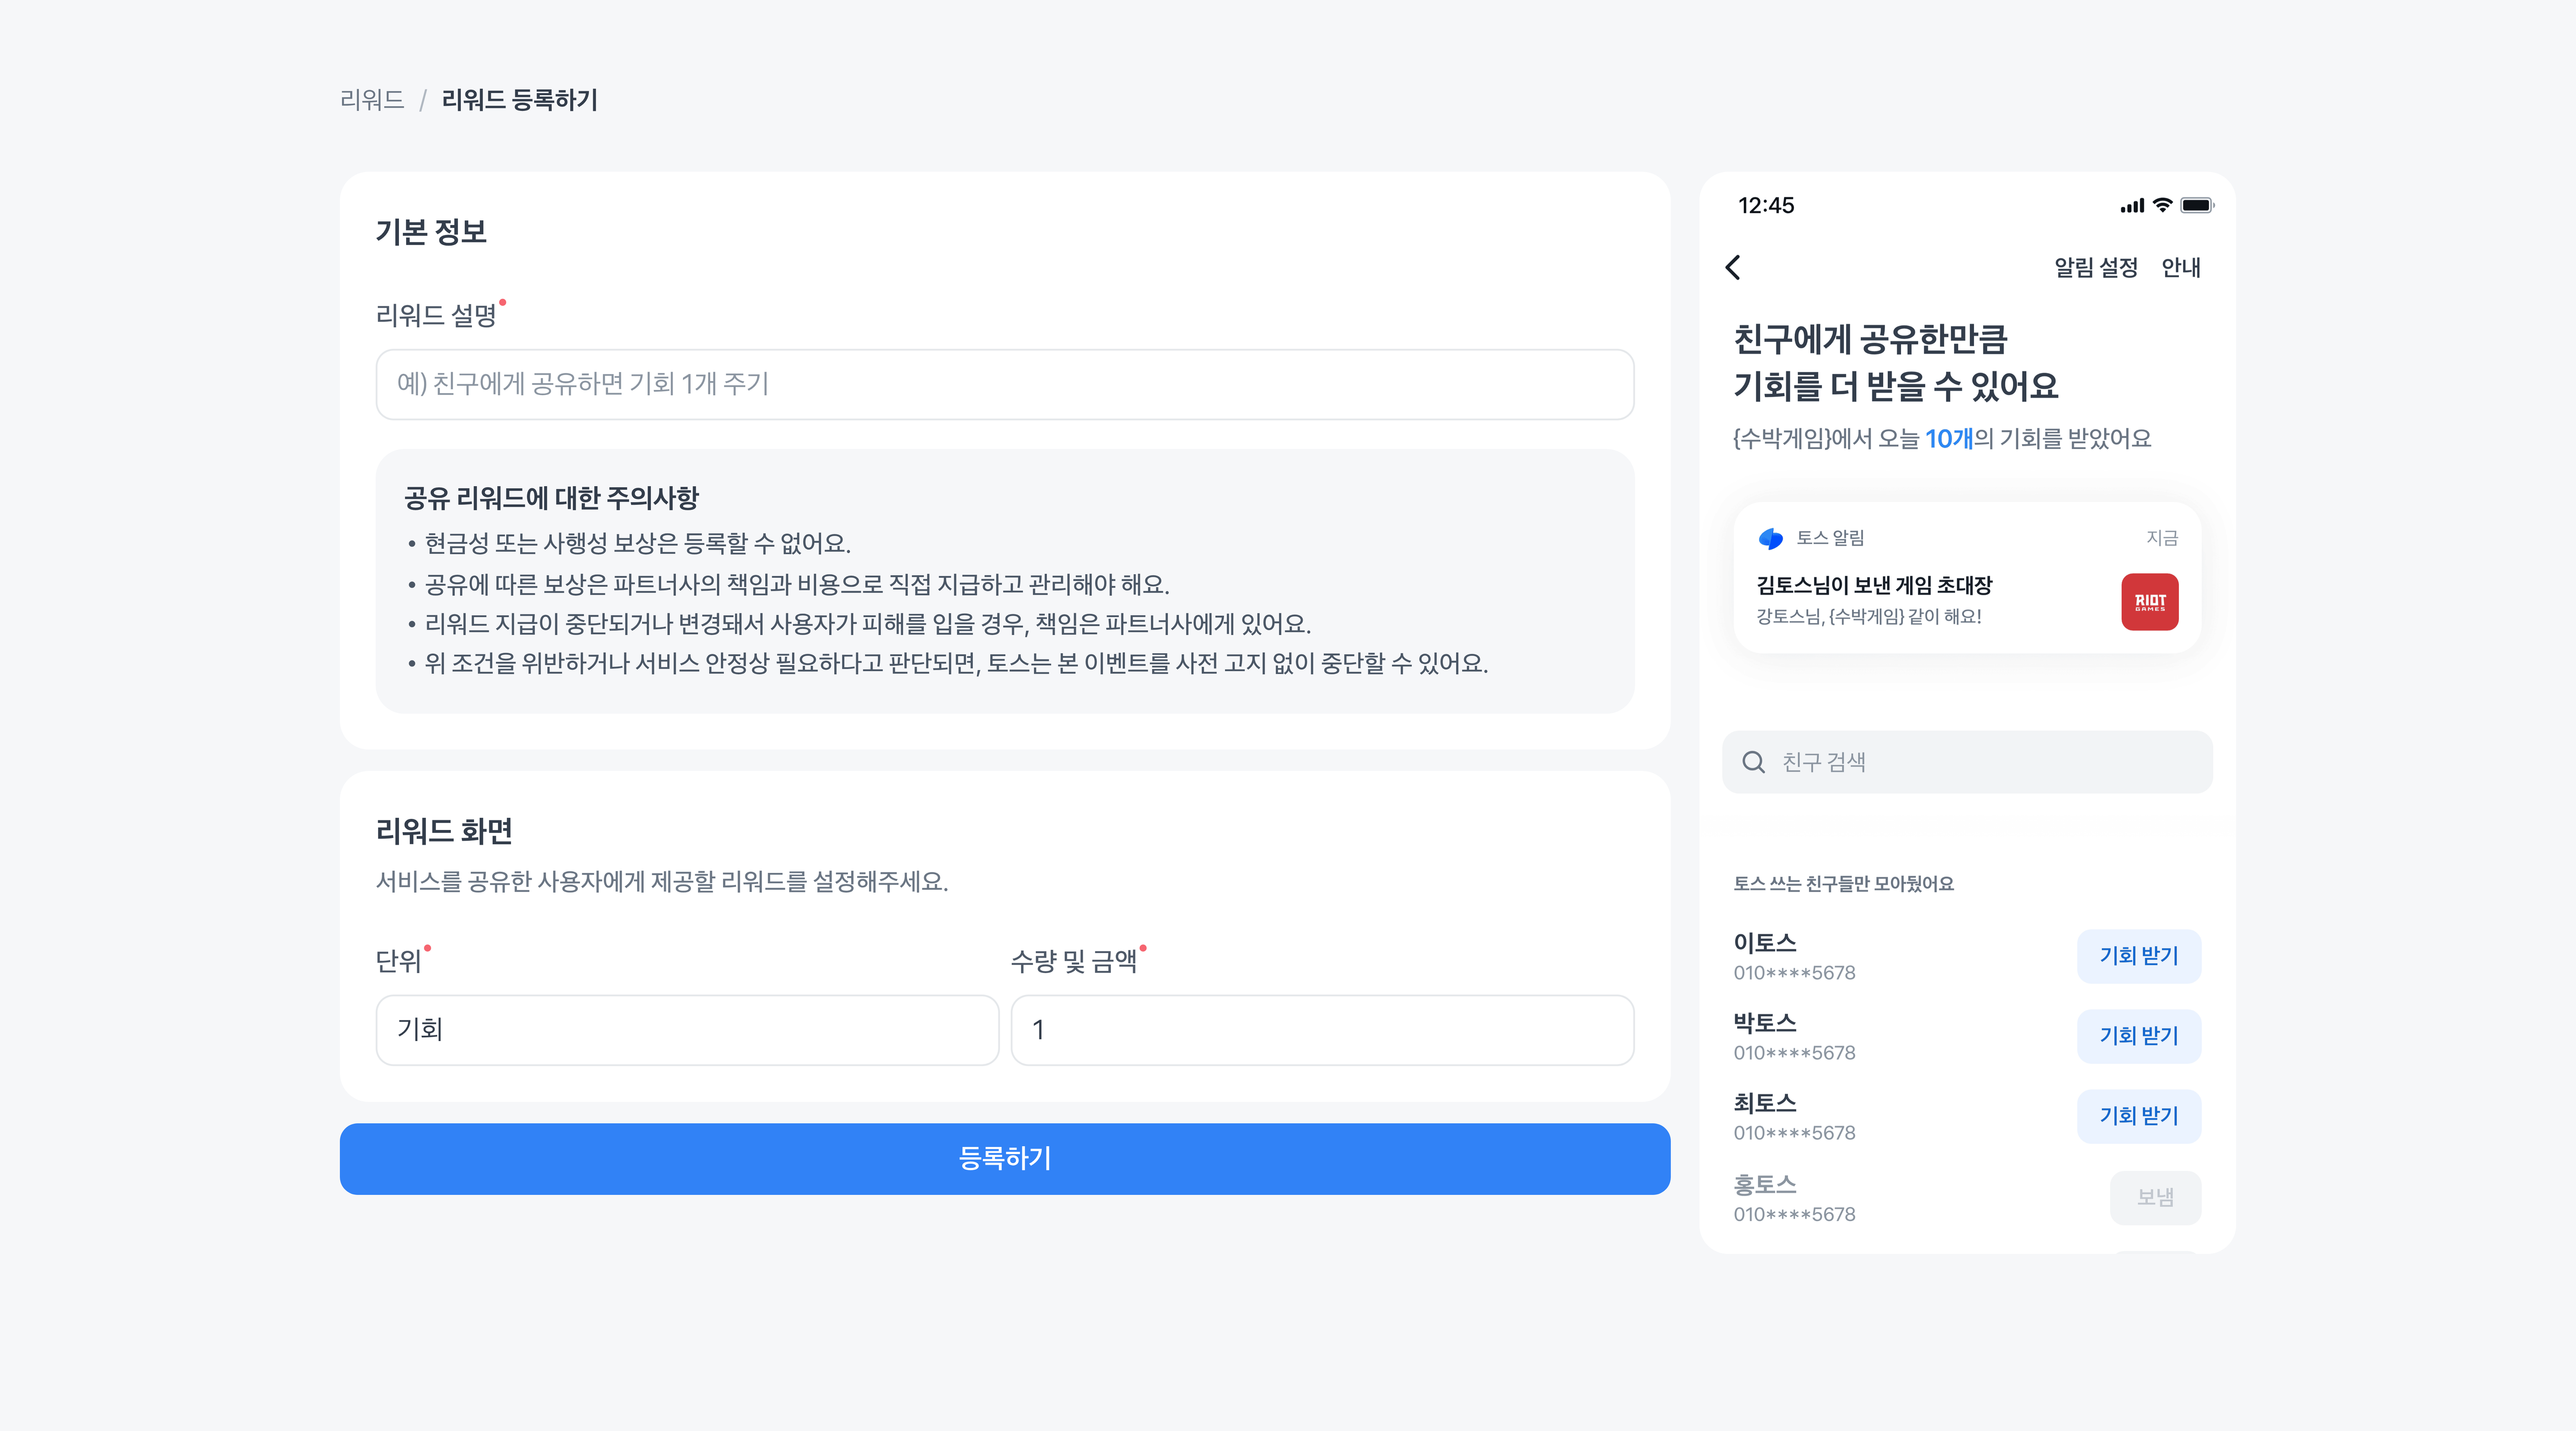Screen dimensions: 2576x1431
Task: Click the Toss notification logo icon
Action: pyautogui.click(x=1770, y=538)
